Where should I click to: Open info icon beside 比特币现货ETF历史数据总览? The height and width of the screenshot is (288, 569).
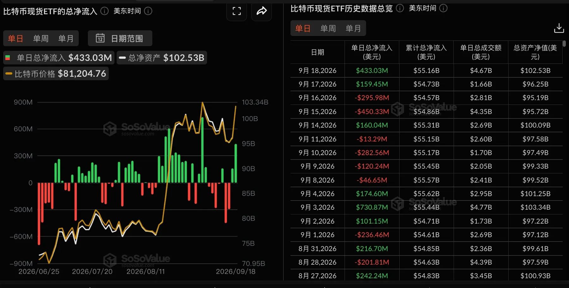click(x=400, y=8)
